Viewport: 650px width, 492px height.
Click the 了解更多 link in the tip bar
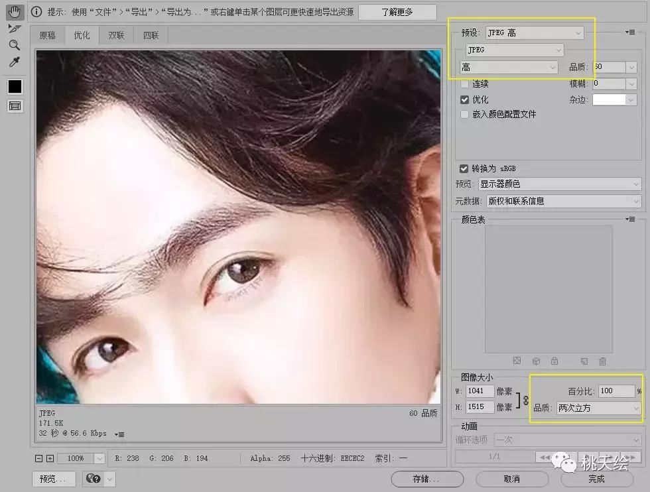pos(397,11)
